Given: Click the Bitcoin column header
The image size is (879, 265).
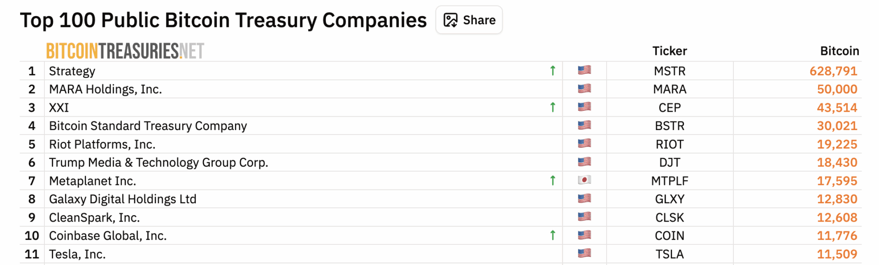Looking at the screenshot, I should 839,51.
